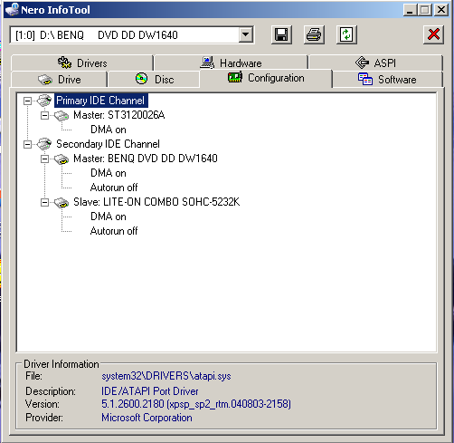
Task: Switch to the Drivers tab
Action: tap(82, 63)
